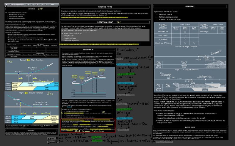Click the three-axis control bullet
The width and height of the screenshot is (235, 146).
(x=165, y=14)
